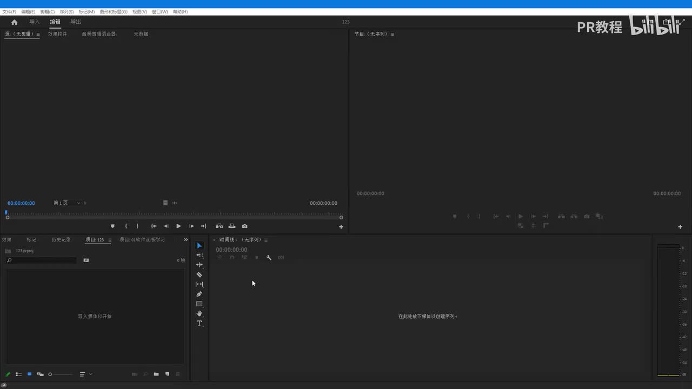Switch to the 效果控件 tab

click(57, 34)
